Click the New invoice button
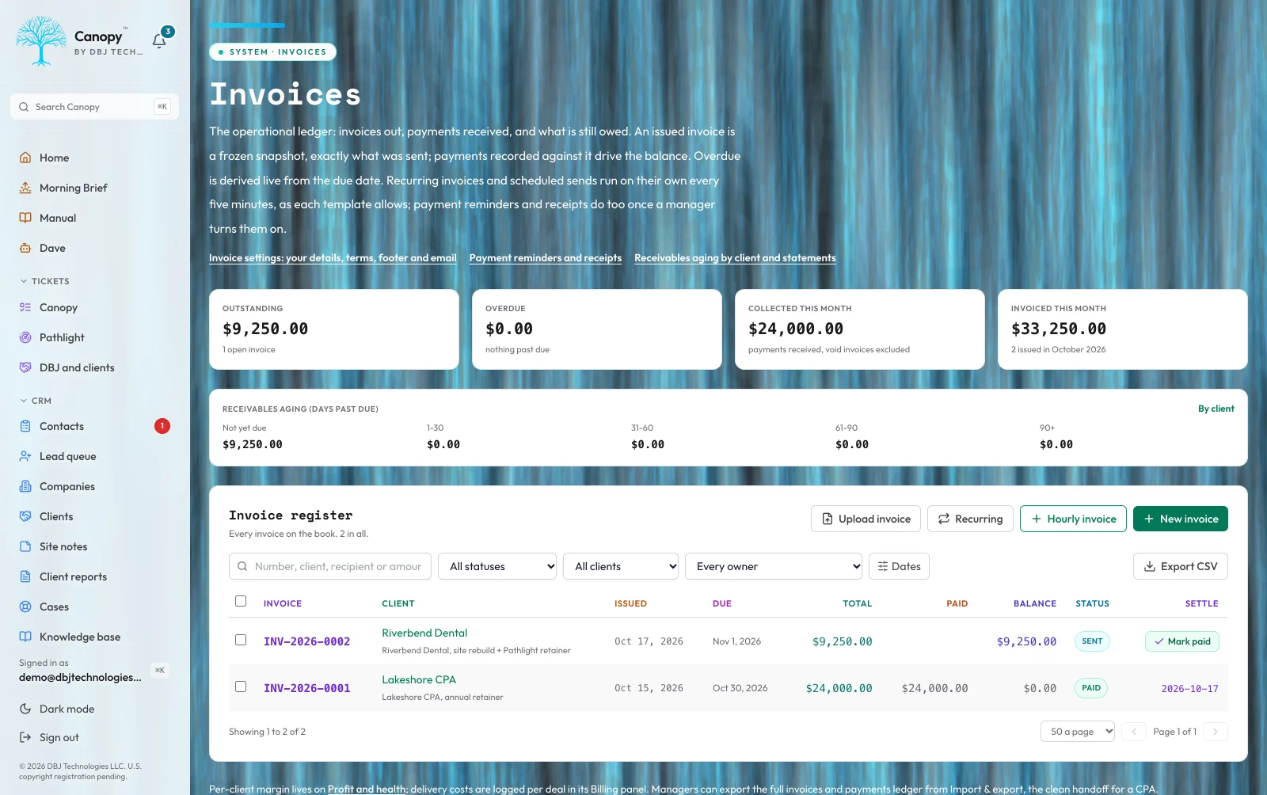This screenshot has height=795, width=1267. [x=1181, y=519]
